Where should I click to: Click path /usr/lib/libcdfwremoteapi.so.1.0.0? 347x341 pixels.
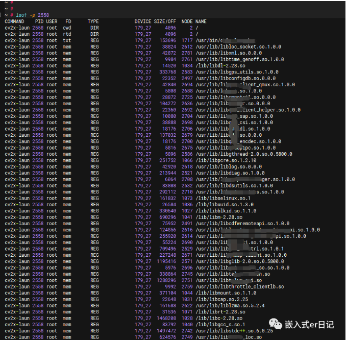(x=242, y=224)
